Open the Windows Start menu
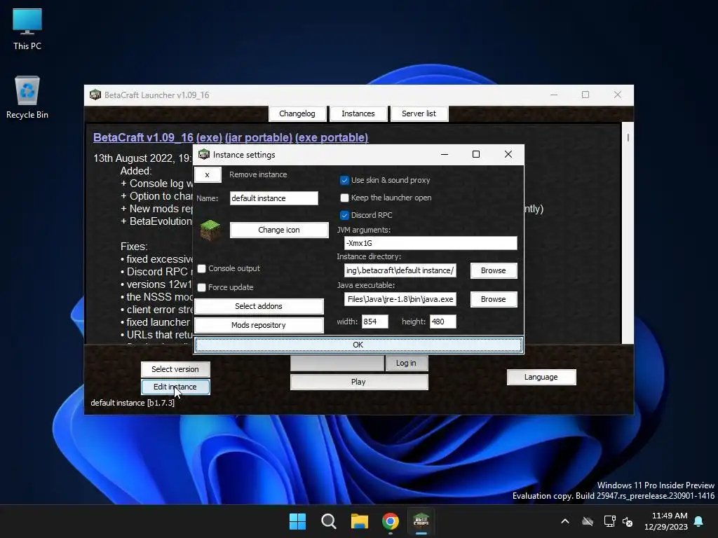The image size is (718, 538). 297,521
